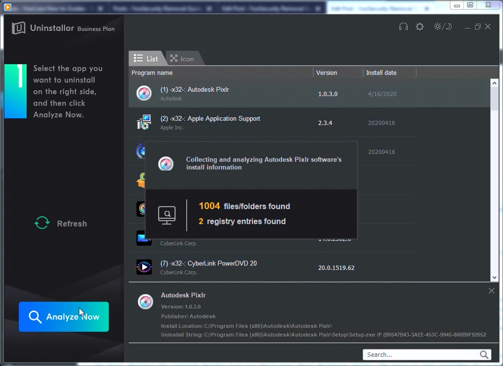Click the Autodesk Pixlr icon in details panel
Screen dimensions: 503x366
click(x=145, y=302)
